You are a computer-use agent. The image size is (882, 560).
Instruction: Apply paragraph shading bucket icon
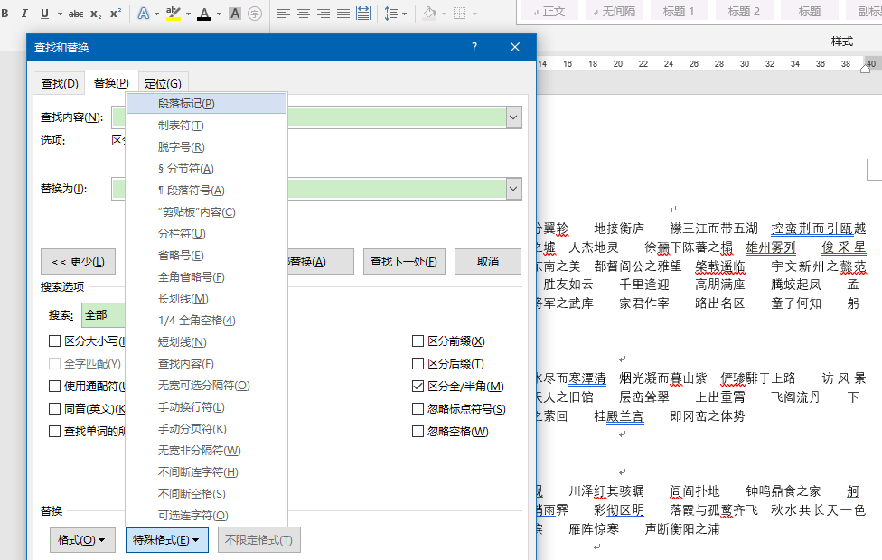[430, 14]
